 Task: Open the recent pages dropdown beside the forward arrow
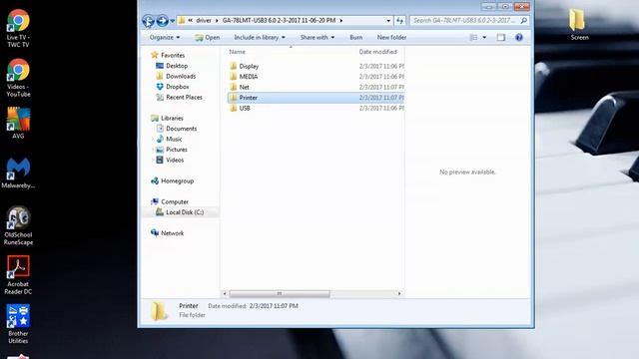173,21
